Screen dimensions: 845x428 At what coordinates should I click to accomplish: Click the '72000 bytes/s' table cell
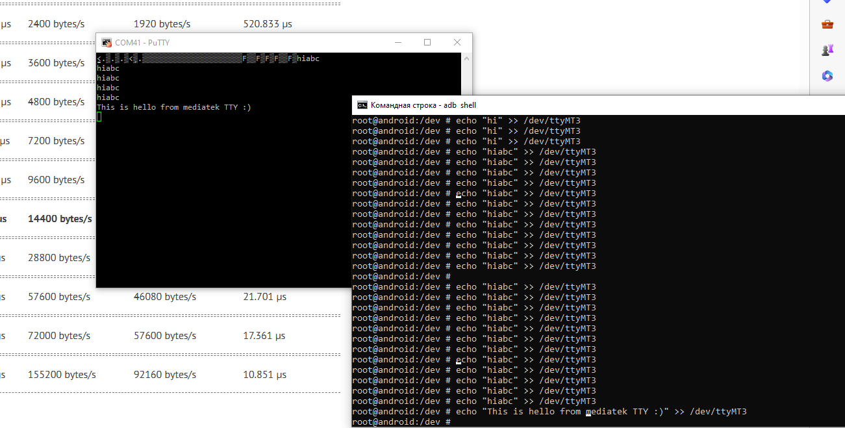coord(59,336)
